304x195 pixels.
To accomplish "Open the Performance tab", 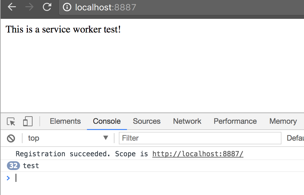I will [235, 121].
